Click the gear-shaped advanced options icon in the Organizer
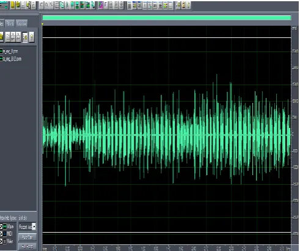The width and height of the screenshot is (300, 251). coord(25,37)
